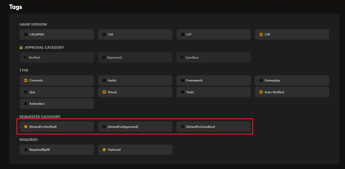The image size is (345, 169).
Task: Uncheck the Auto-Verified tag
Action: [x=261, y=92]
